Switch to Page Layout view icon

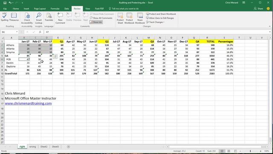[x=229, y=151]
